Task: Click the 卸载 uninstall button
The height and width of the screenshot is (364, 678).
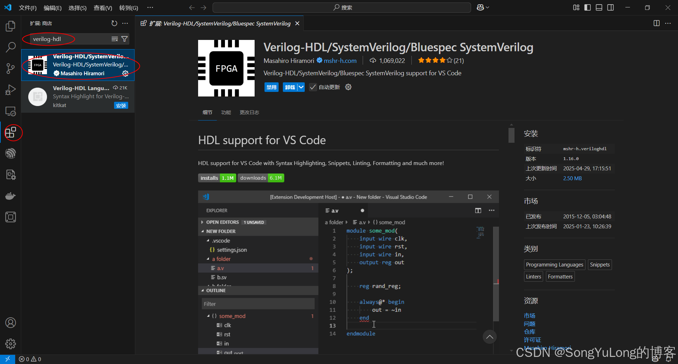Action: (x=290, y=87)
